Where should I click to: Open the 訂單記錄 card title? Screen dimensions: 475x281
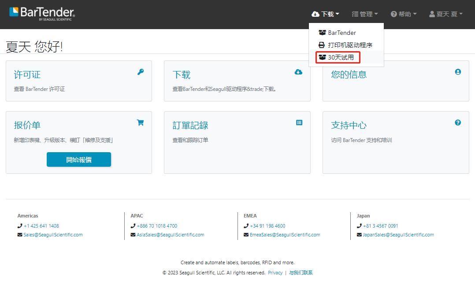(x=190, y=125)
